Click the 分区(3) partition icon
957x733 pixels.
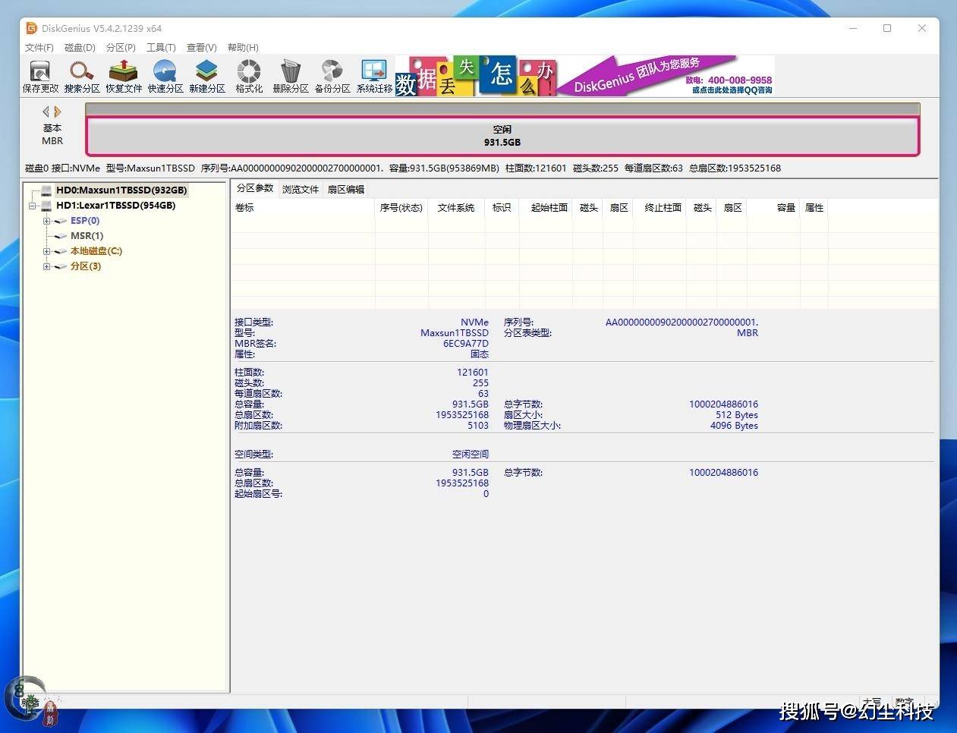[61, 266]
